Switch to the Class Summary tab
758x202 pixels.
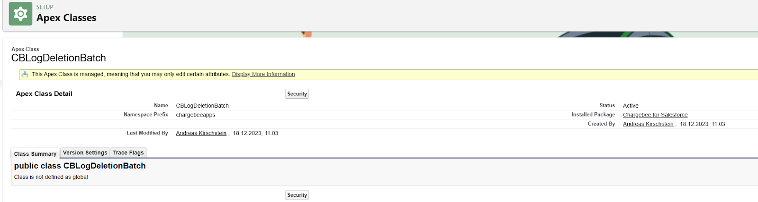[x=35, y=153]
